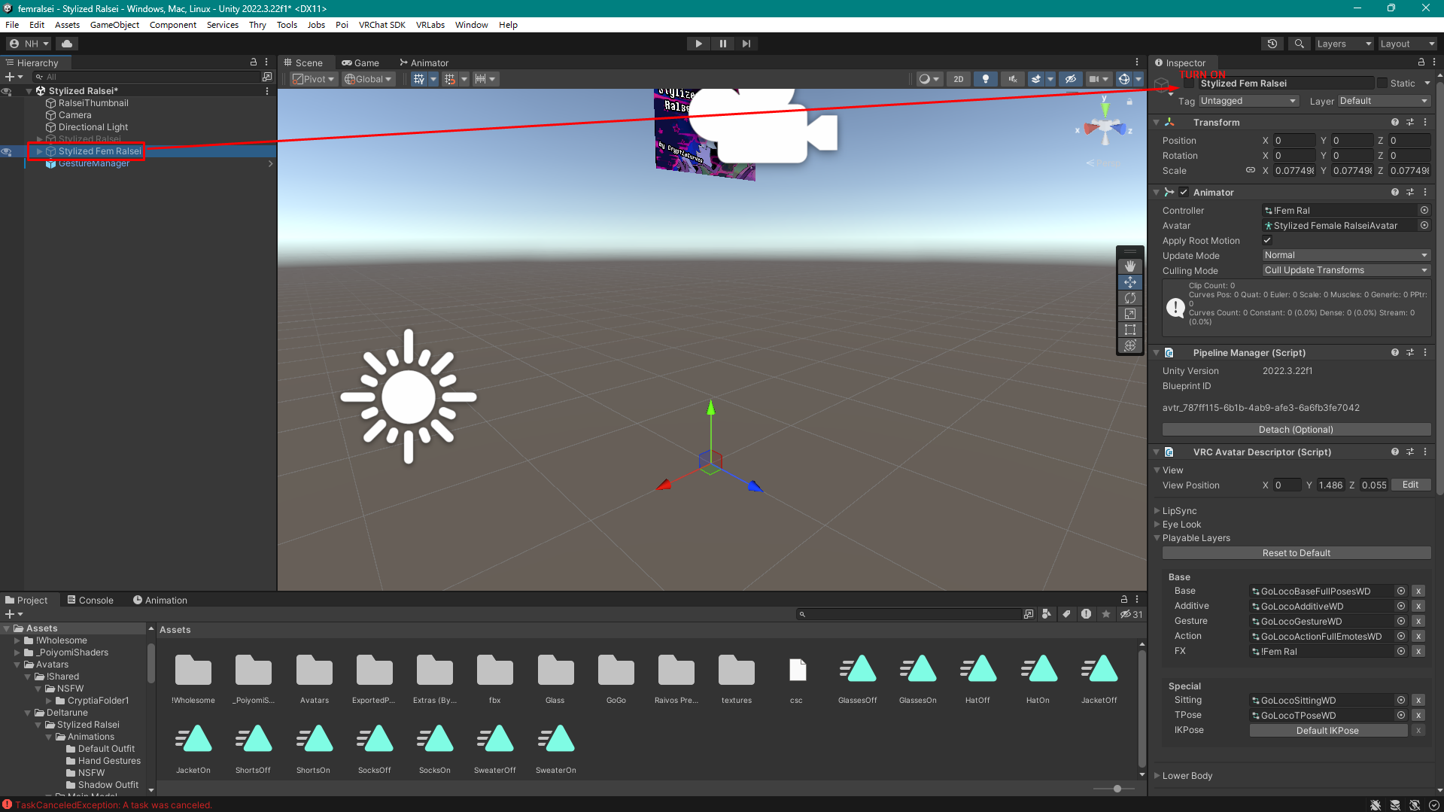Select the Hand view tool
Viewport: 1444px width, 812px height.
pyautogui.click(x=1129, y=266)
